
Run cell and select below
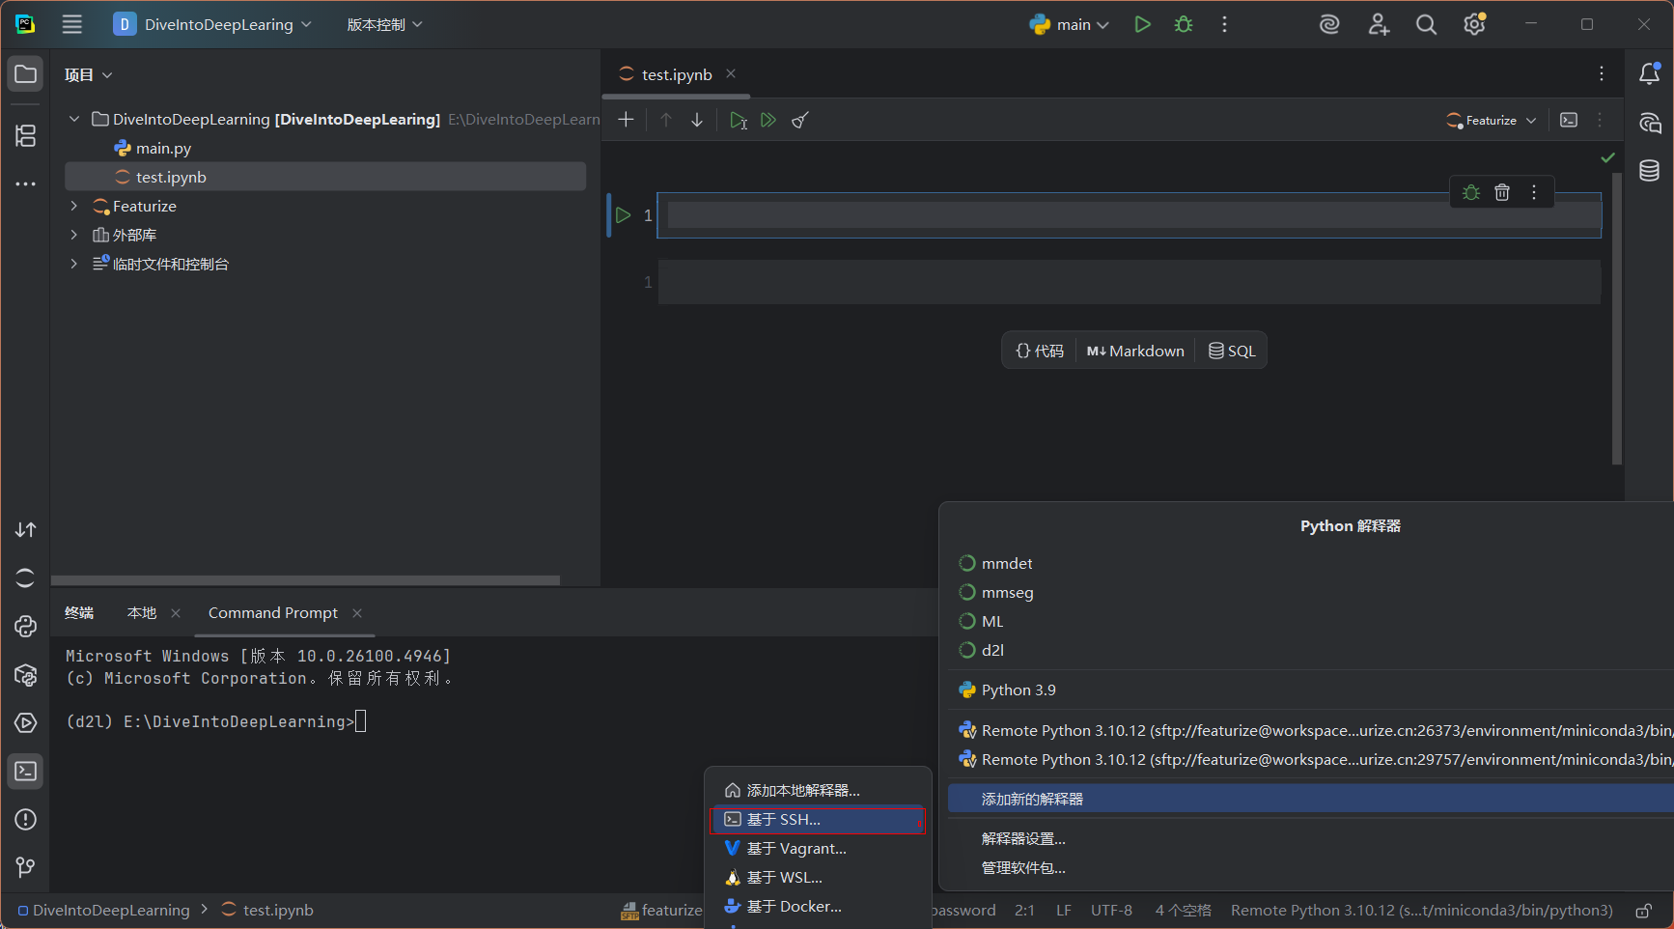click(739, 120)
